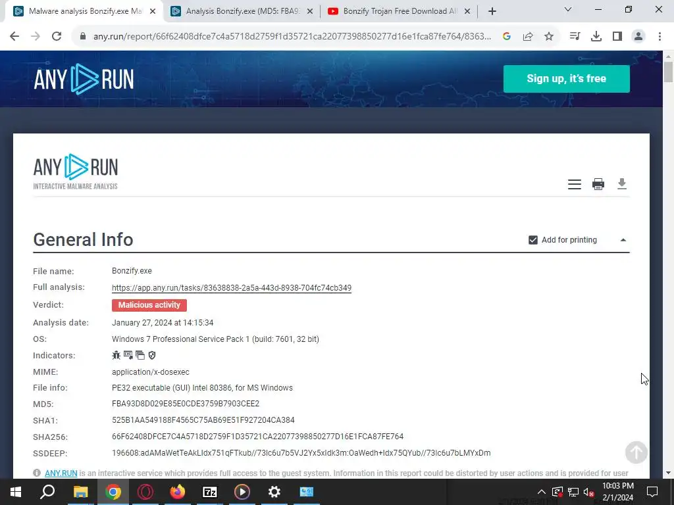This screenshot has width=674, height=505.
Task: Click the Bonzify.exe file name value
Action: point(132,271)
